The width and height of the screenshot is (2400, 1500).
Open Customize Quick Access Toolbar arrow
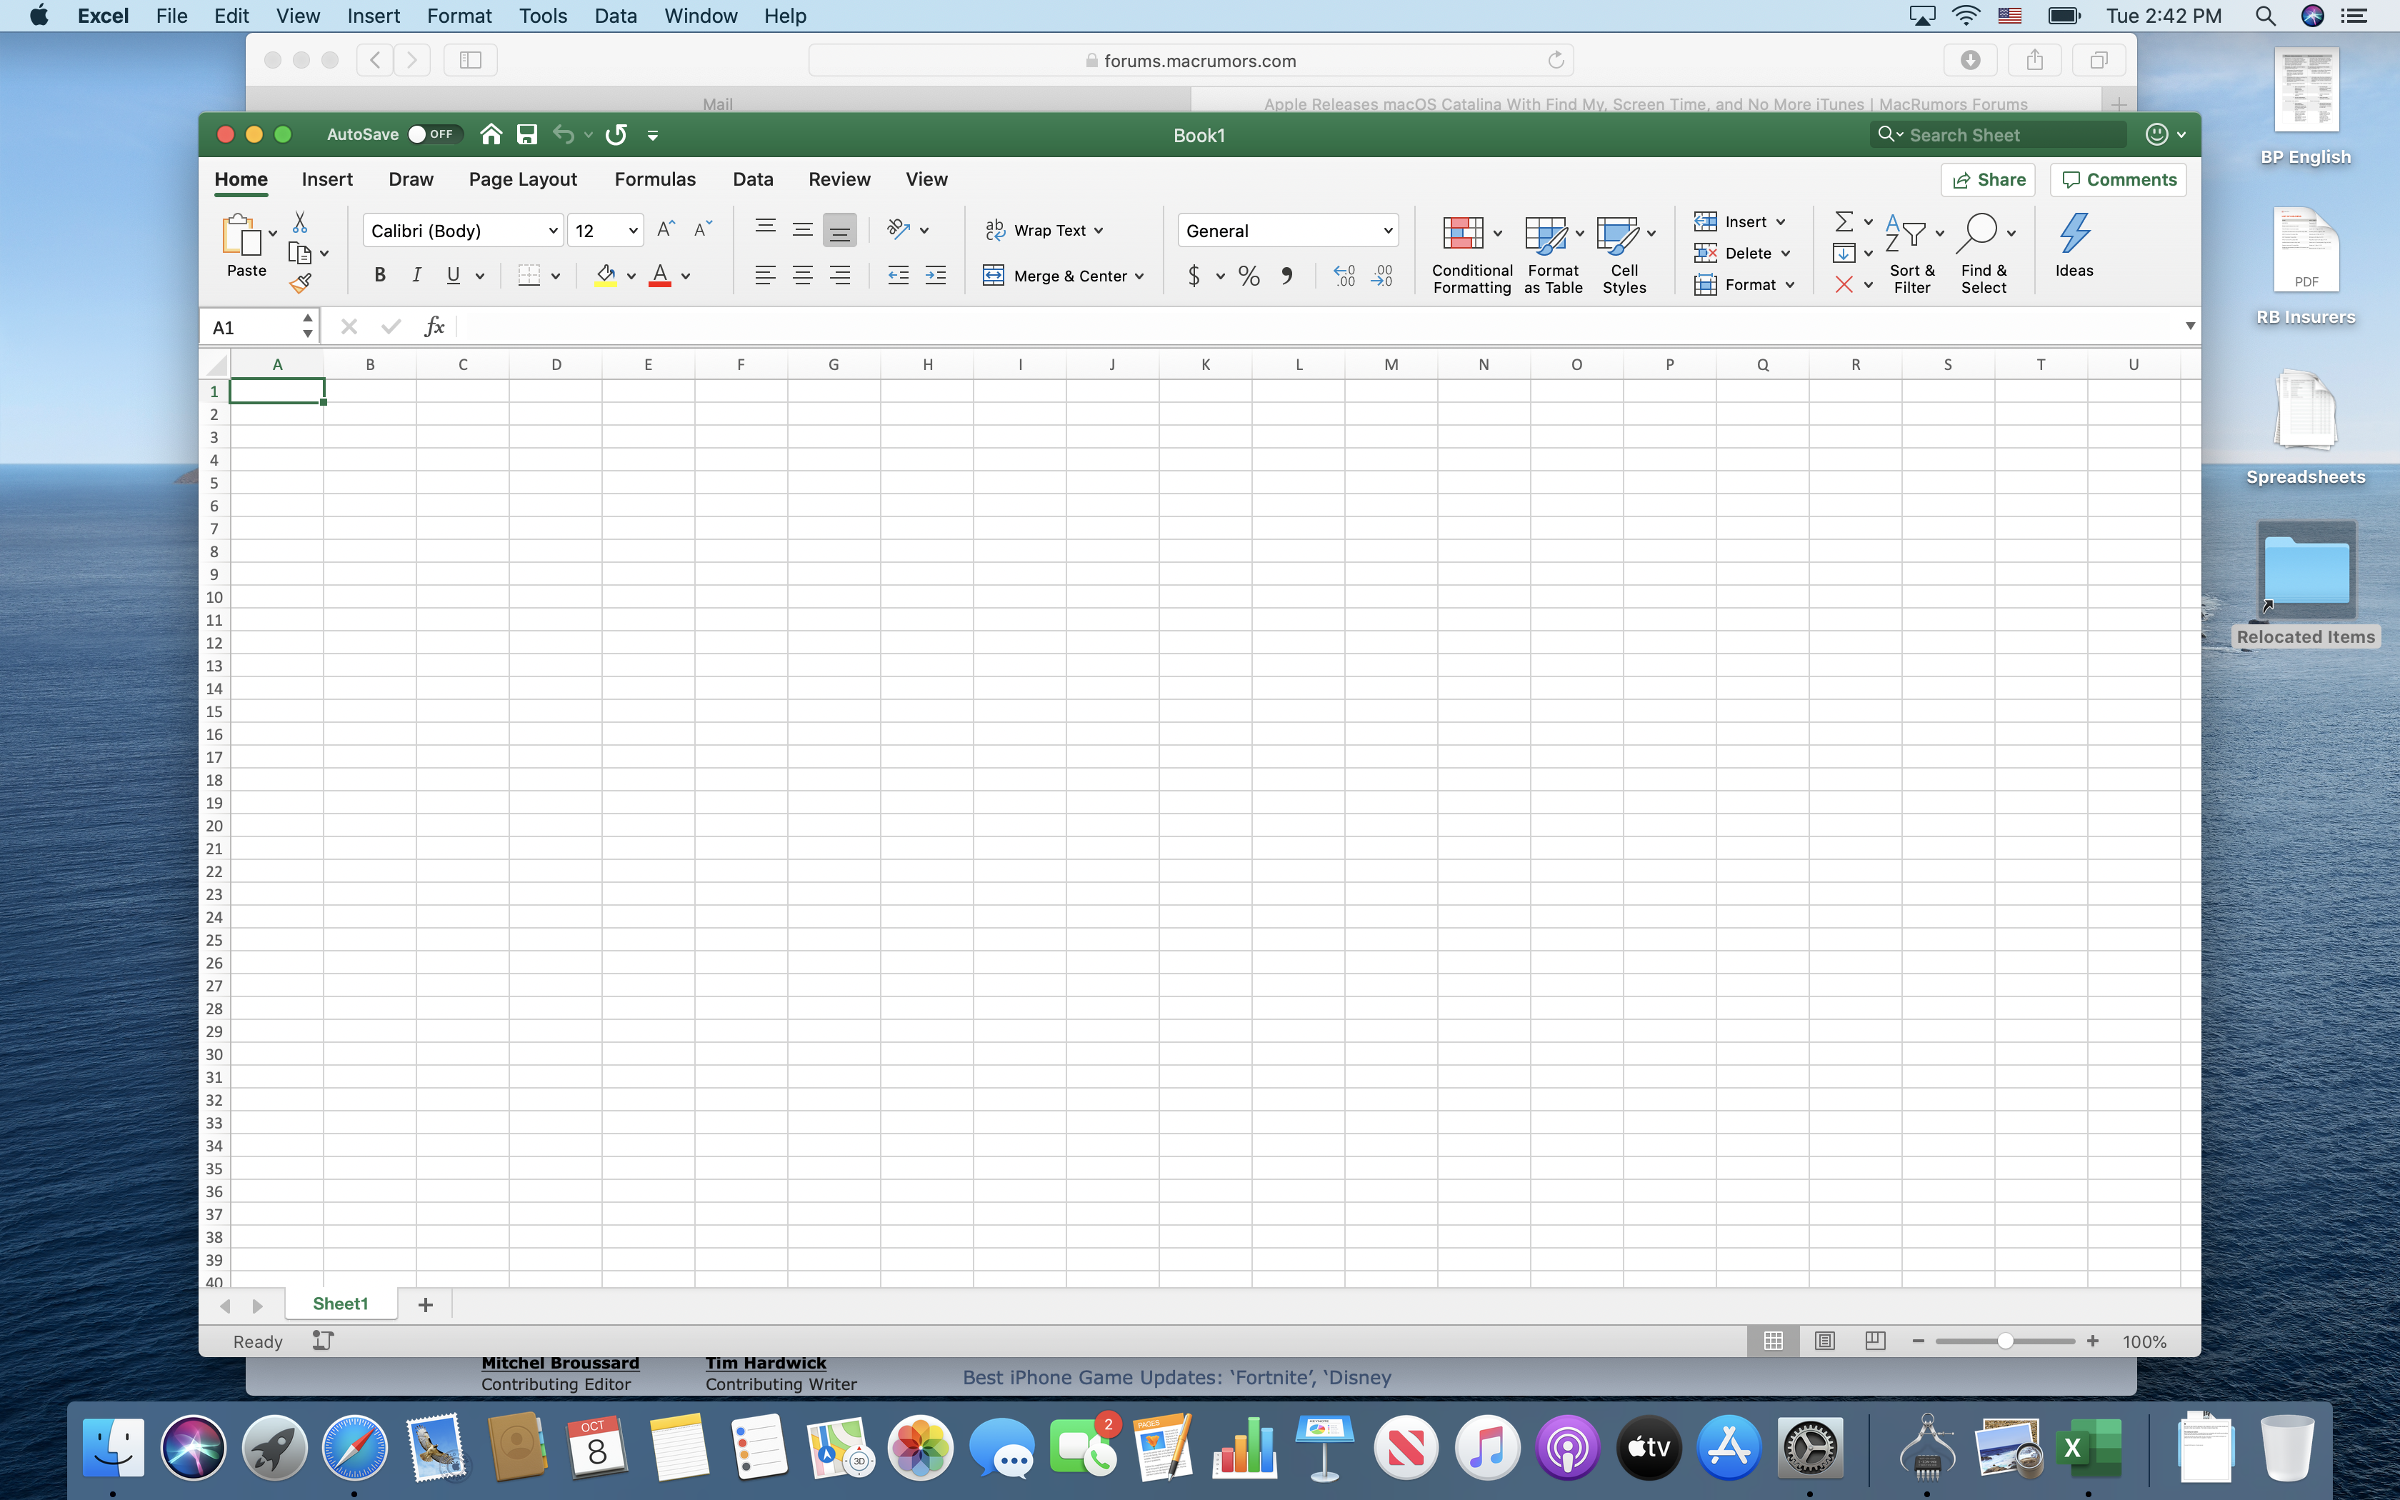tap(653, 135)
